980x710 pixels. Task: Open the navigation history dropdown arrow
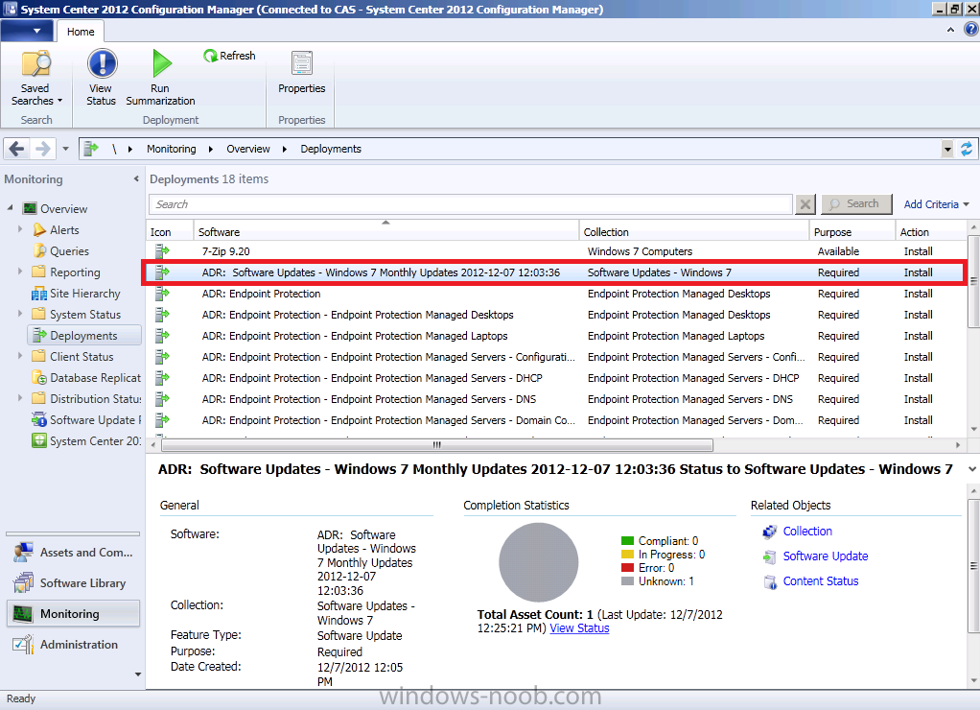(x=65, y=149)
